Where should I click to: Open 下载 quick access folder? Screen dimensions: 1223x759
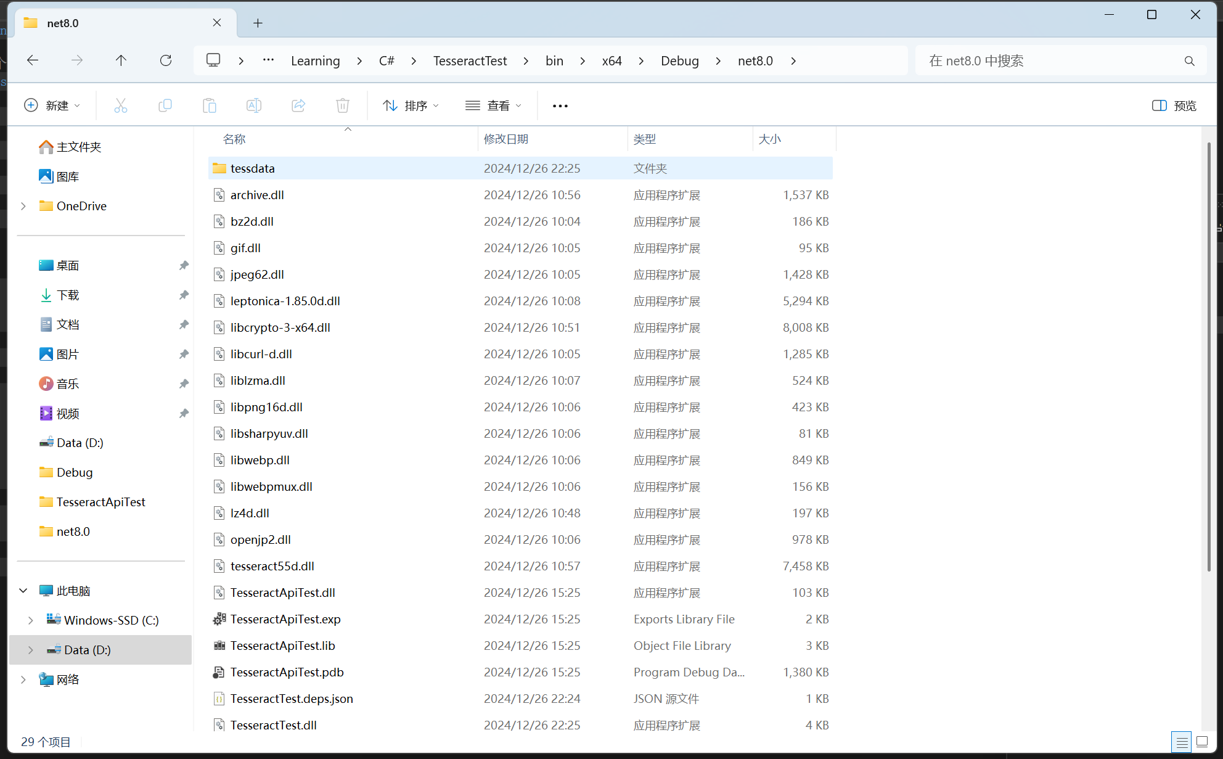pos(59,295)
